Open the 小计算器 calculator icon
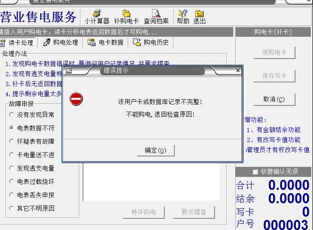Image resolution: width=313 pixels, height=230 pixels. pyautogui.click(x=97, y=13)
